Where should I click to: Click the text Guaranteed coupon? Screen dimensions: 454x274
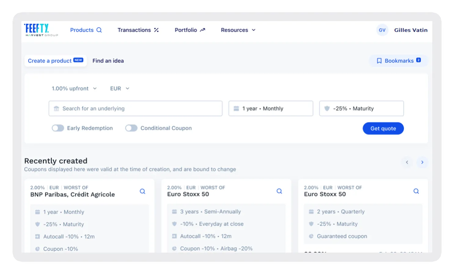click(342, 236)
